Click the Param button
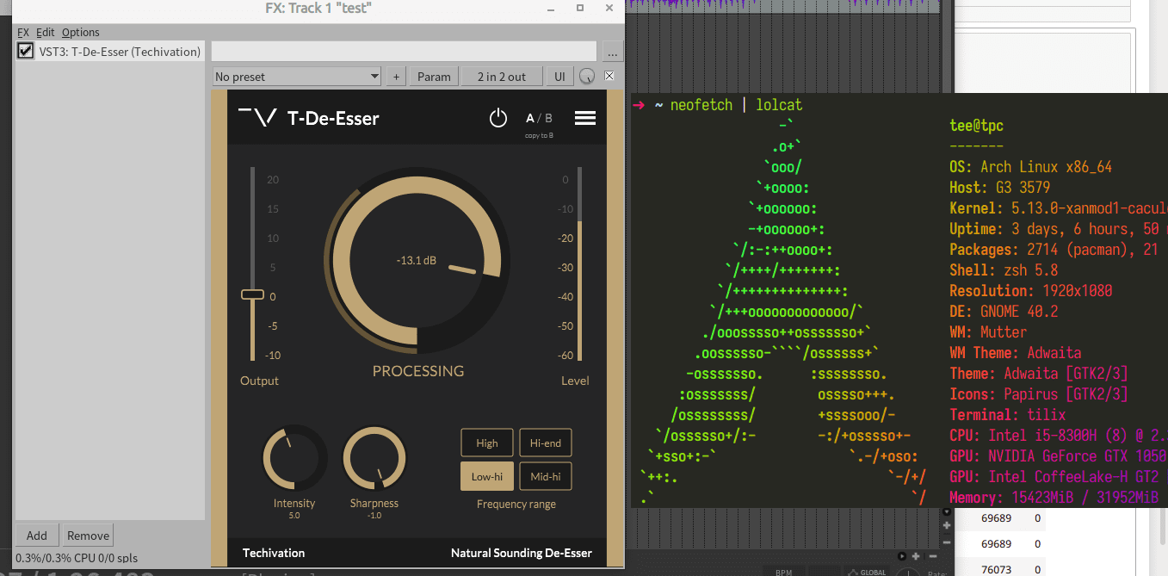The width and height of the screenshot is (1168, 576). [434, 77]
